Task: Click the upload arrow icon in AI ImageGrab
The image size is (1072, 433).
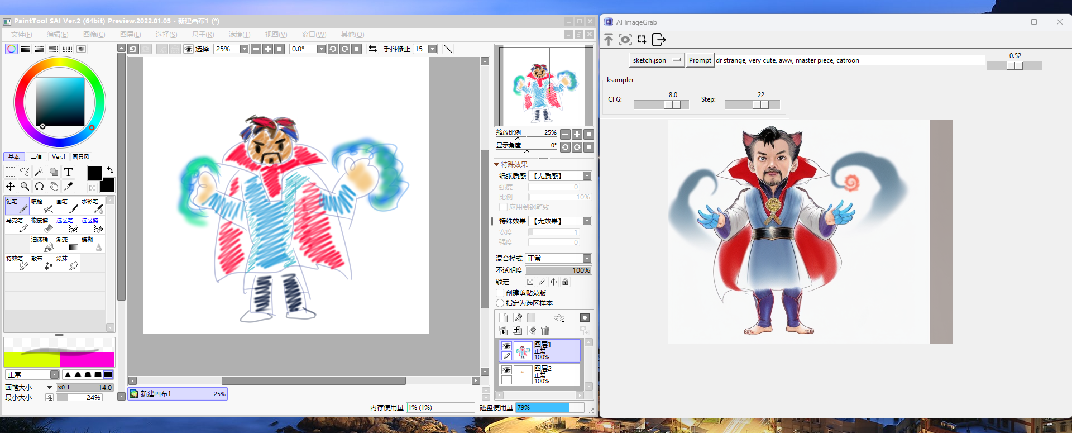Action: tap(609, 40)
